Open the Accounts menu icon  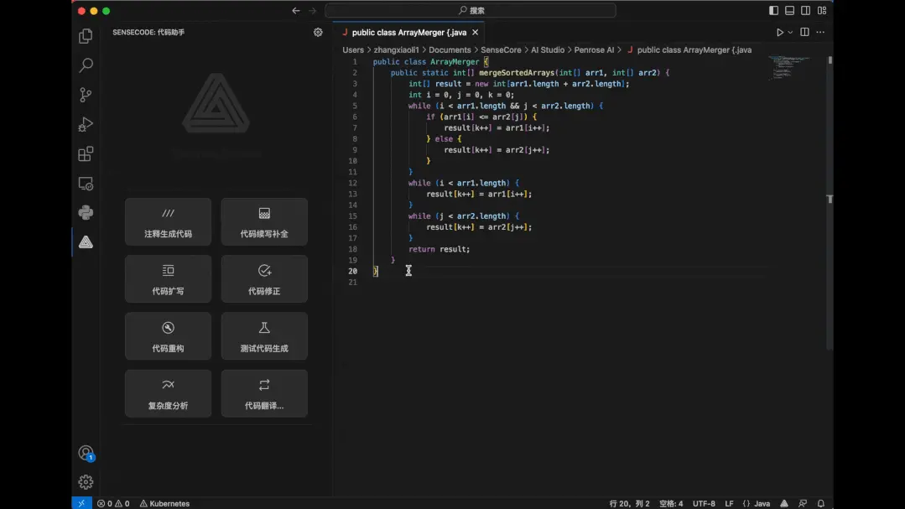pyautogui.click(x=86, y=453)
